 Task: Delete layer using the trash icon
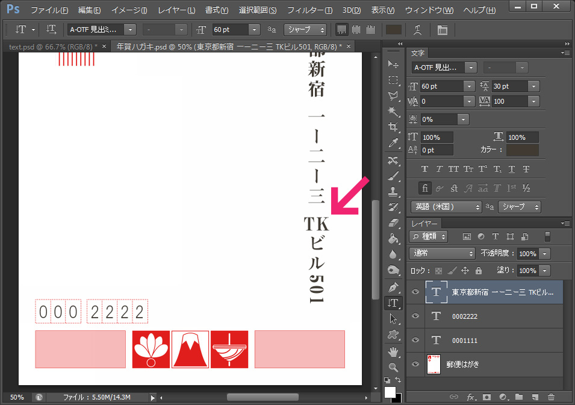pos(551,397)
